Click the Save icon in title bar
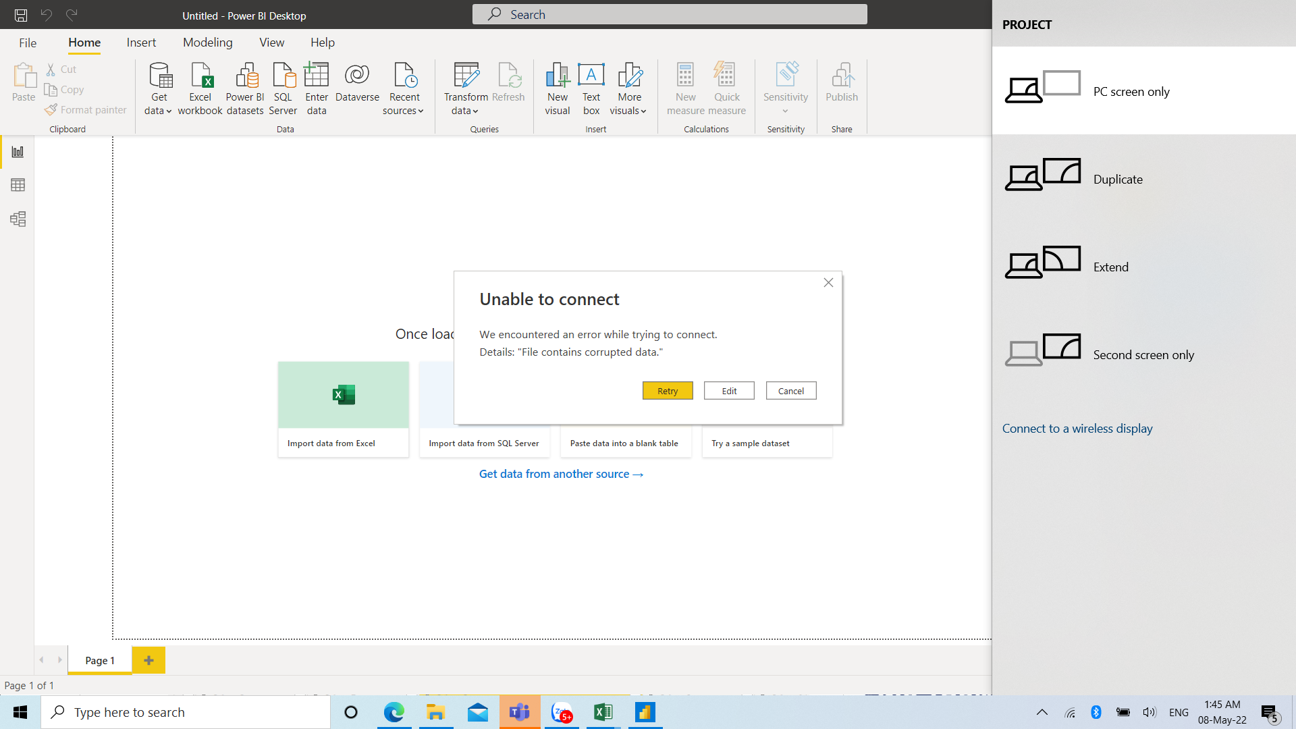This screenshot has width=1296, height=729. pos(21,15)
